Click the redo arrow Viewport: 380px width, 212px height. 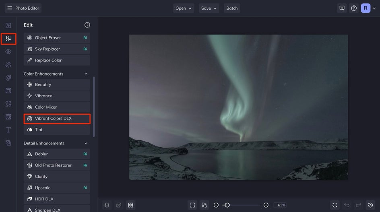[x=358, y=205]
